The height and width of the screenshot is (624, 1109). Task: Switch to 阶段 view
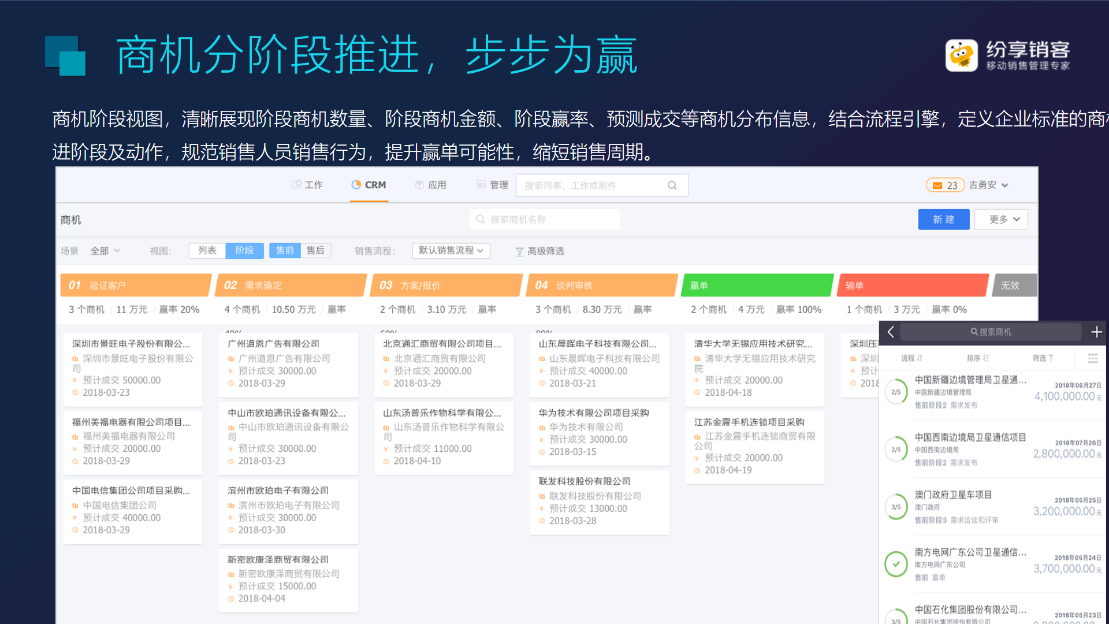(245, 250)
